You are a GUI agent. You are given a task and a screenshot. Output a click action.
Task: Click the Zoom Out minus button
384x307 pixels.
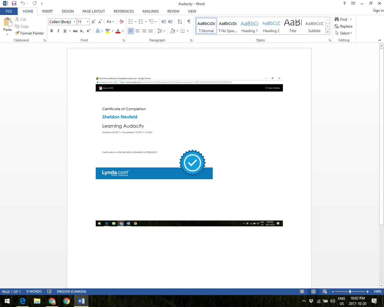coord(333,291)
